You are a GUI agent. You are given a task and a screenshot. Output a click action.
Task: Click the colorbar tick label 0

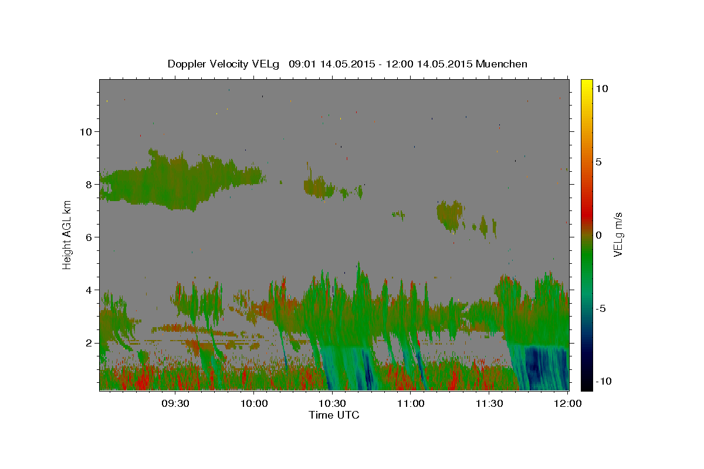click(599, 235)
